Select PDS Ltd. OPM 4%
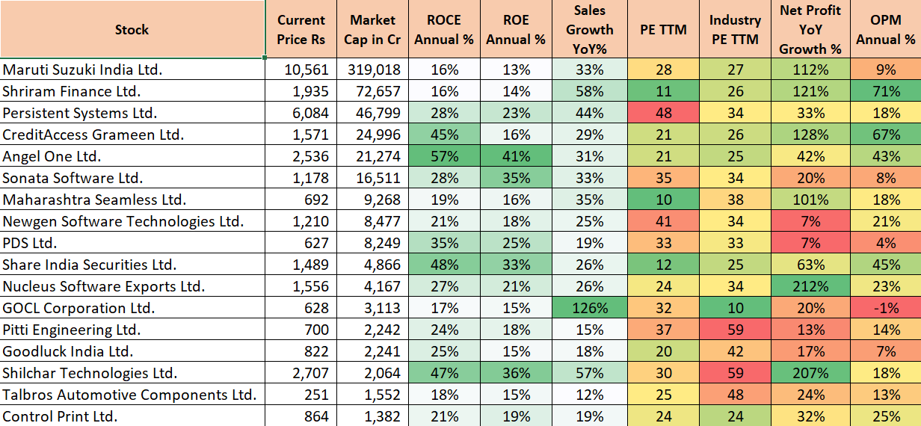The width and height of the screenshot is (921, 426). [886, 244]
